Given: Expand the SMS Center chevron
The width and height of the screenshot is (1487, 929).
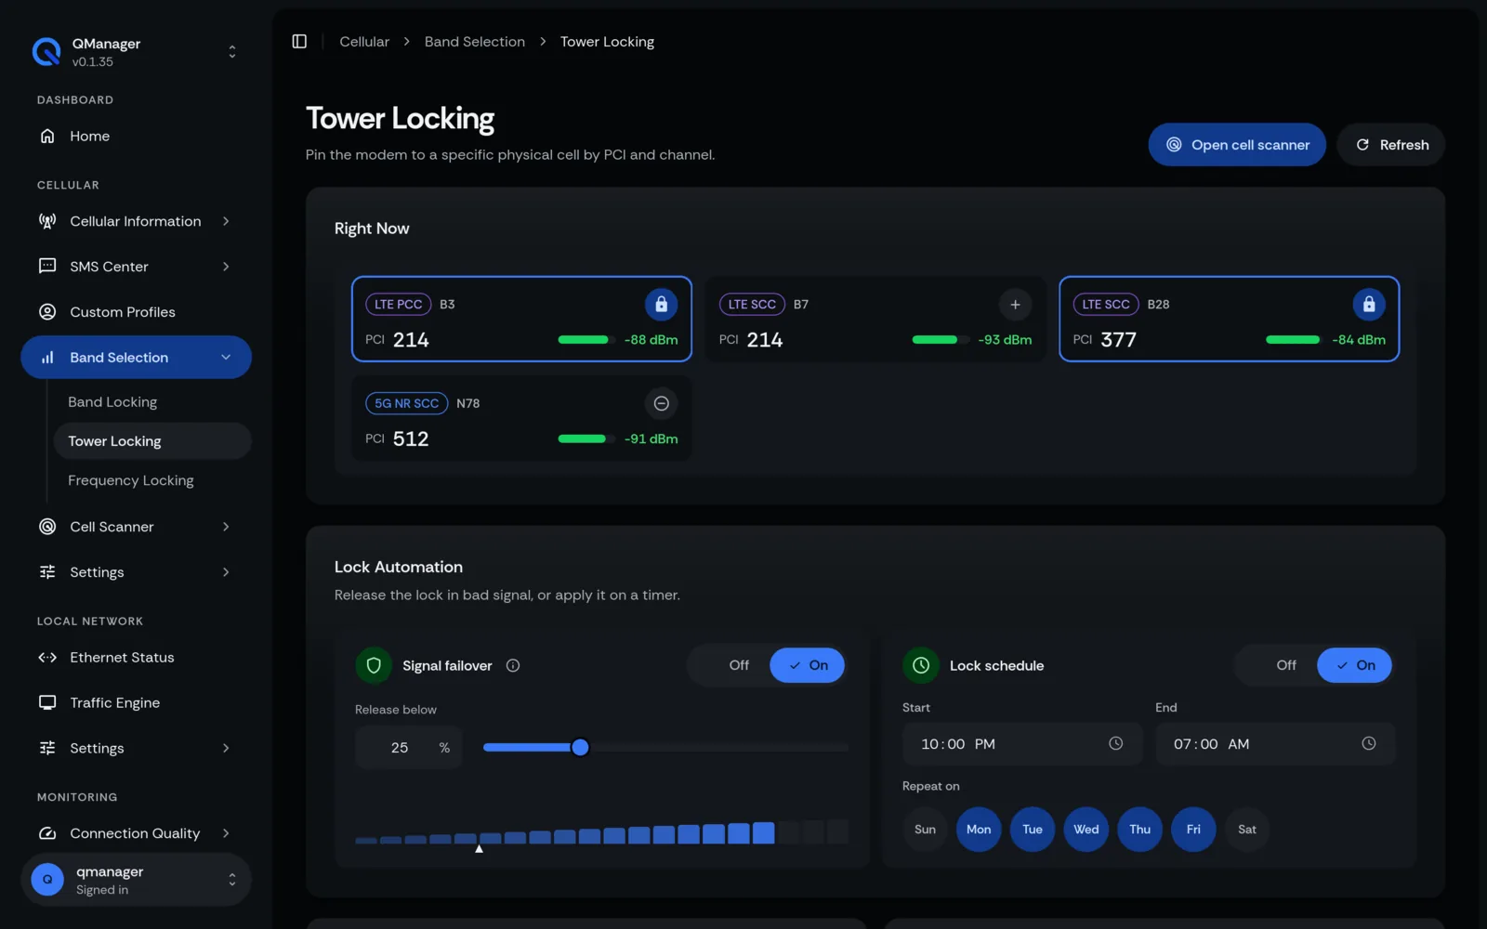Looking at the screenshot, I should tap(226, 267).
